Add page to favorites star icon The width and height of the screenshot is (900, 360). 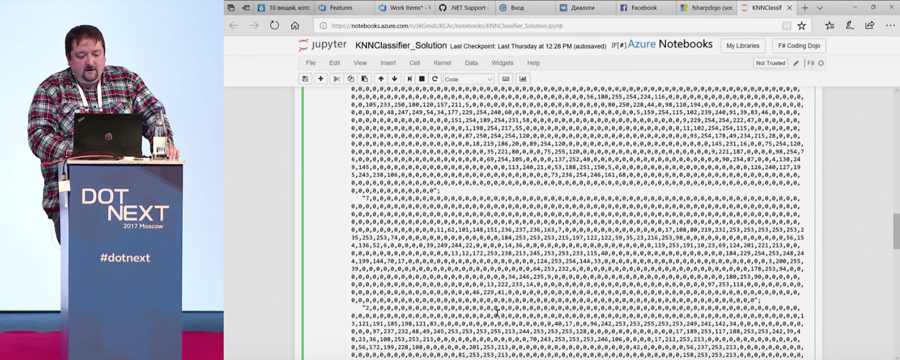pyautogui.click(x=802, y=25)
